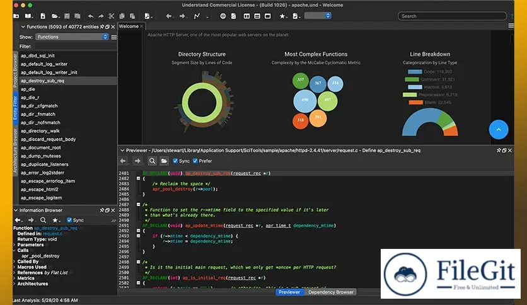The image size is (527, 305).
Task: Toggle the Prefer checkbox
Action: [195, 161]
